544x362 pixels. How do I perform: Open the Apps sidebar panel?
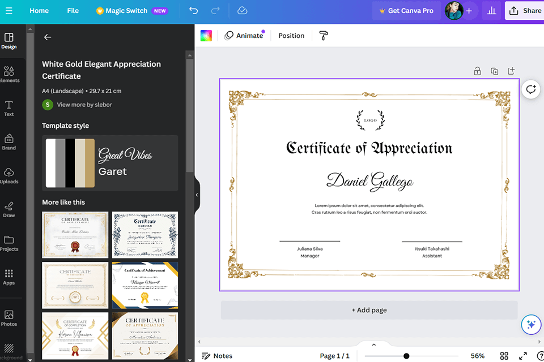click(9, 277)
